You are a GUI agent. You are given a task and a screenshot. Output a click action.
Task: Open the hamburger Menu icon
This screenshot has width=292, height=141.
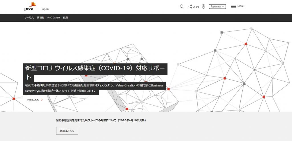(x=233, y=6)
